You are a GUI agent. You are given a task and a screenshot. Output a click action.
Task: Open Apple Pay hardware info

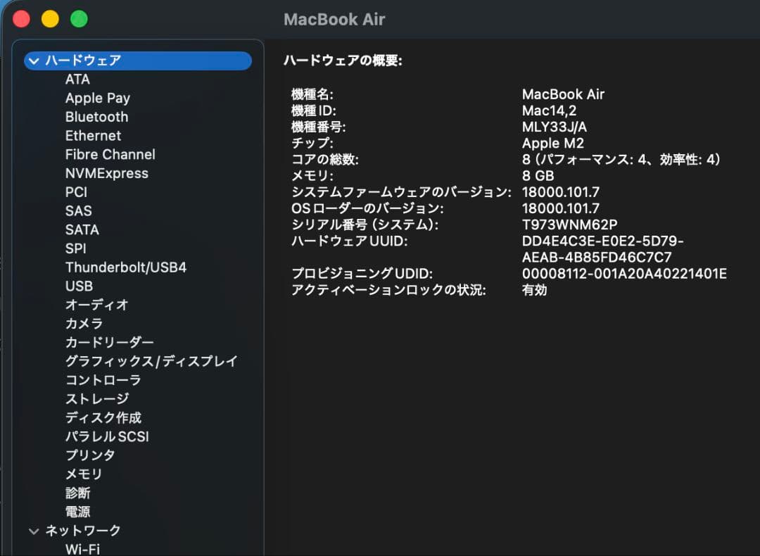coord(97,99)
